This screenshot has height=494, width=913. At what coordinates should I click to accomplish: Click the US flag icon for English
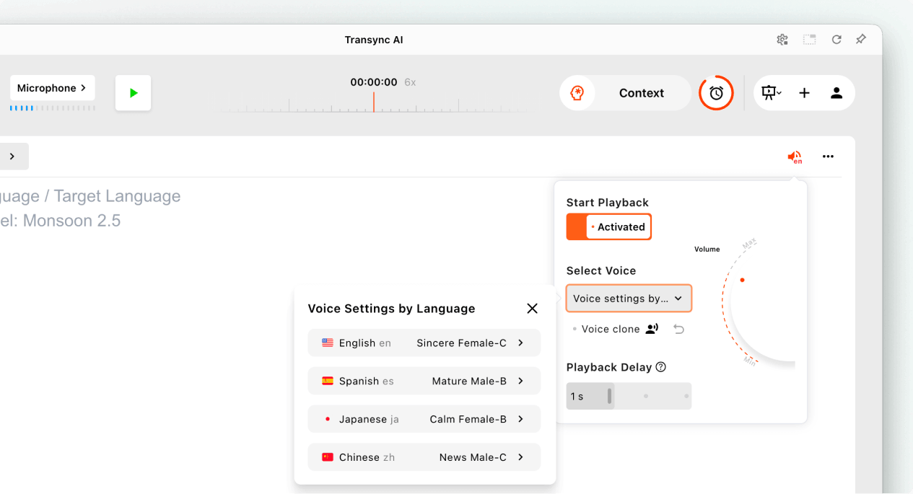coord(328,343)
